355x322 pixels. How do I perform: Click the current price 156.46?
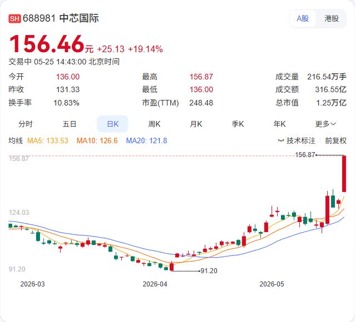(47, 44)
